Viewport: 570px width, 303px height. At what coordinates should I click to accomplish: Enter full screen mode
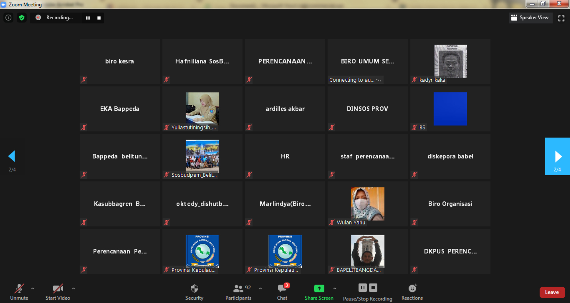coord(561,18)
